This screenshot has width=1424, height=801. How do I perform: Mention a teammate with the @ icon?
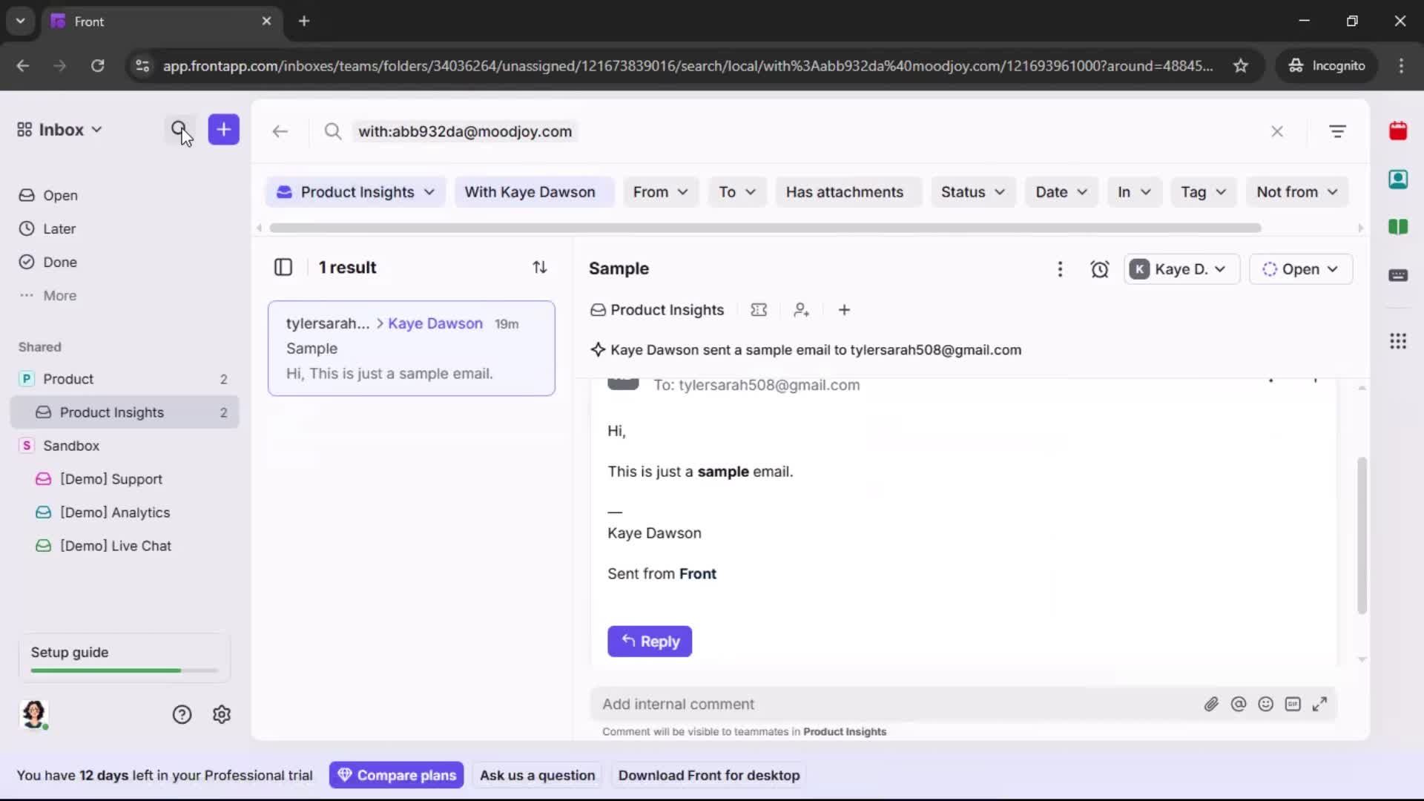1239,704
